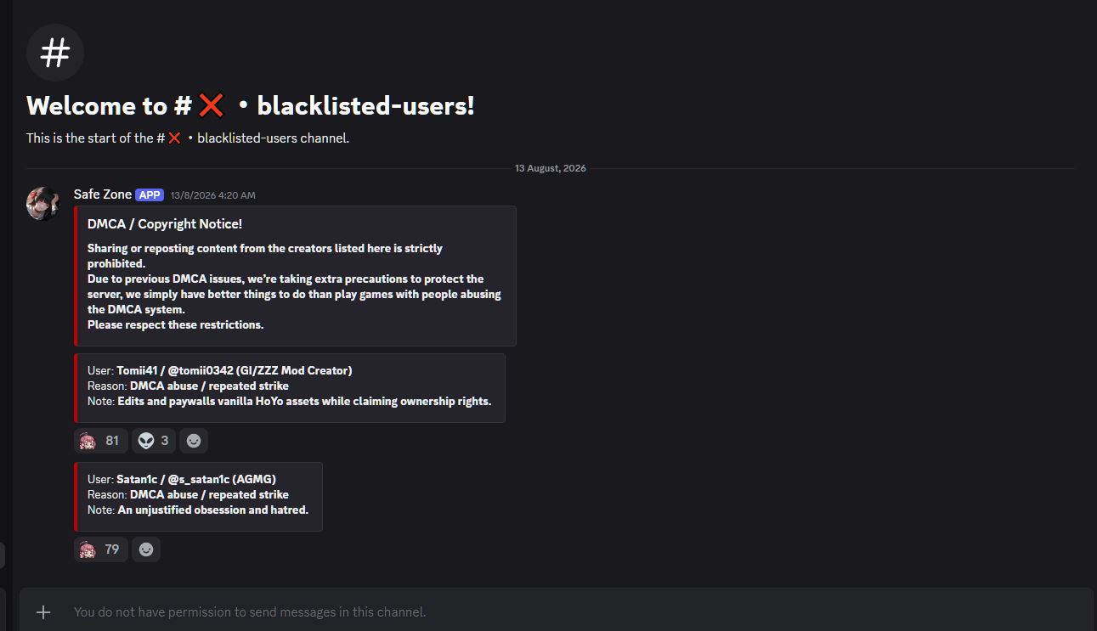The image size is (1097, 631).
Task: Select the "DMCA / Copyright Notice!" embed title
Action: point(165,224)
